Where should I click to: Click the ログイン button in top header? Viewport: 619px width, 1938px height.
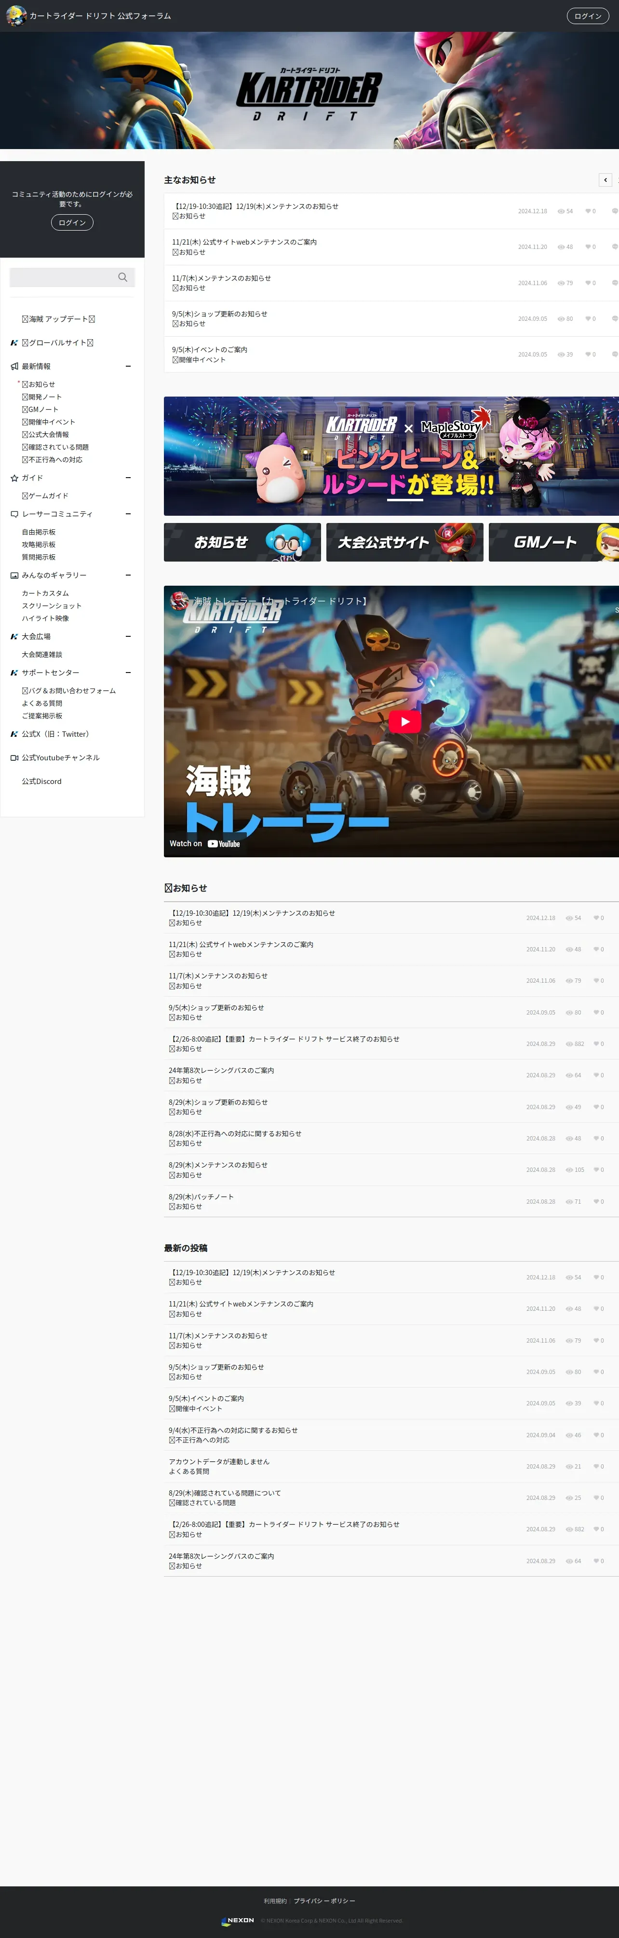pyautogui.click(x=587, y=16)
